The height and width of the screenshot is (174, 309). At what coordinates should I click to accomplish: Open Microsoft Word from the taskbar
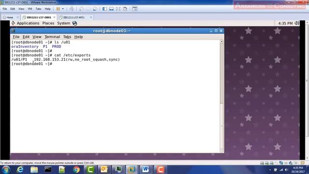tap(146, 170)
